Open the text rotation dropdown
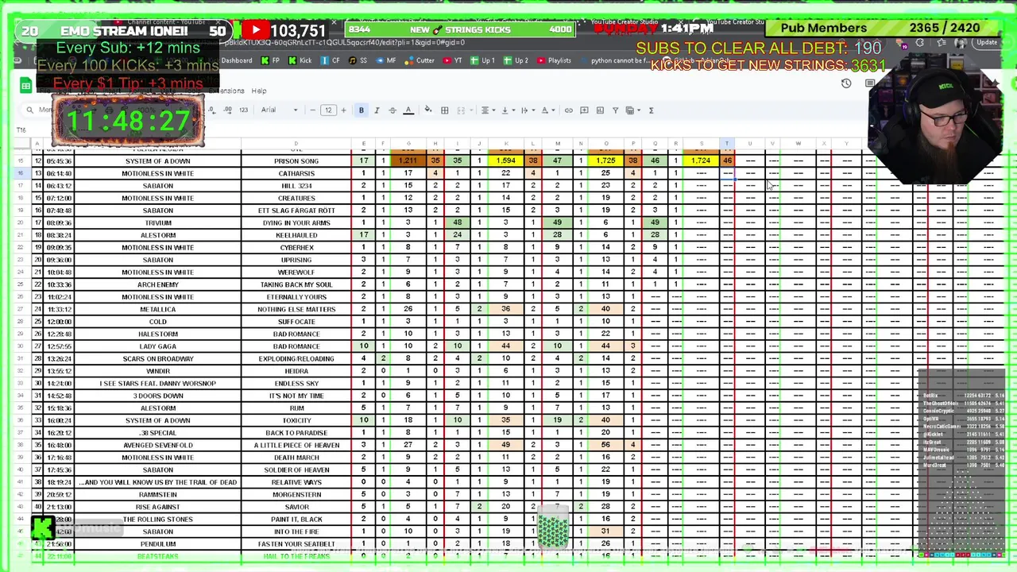The height and width of the screenshot is (572, 1017). pos(547,110)
